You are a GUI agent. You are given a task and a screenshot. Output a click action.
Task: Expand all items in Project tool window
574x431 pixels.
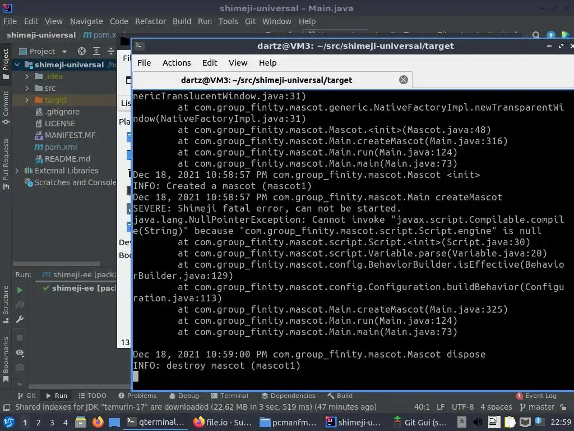click(x=96, y=51)
